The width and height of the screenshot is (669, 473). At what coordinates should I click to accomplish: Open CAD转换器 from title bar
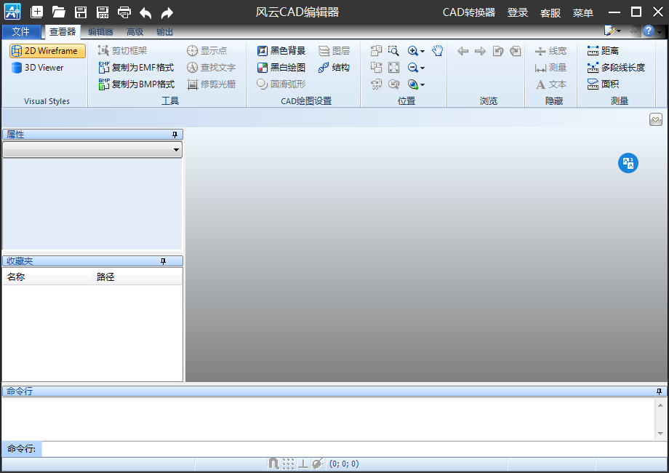point(469,12)
